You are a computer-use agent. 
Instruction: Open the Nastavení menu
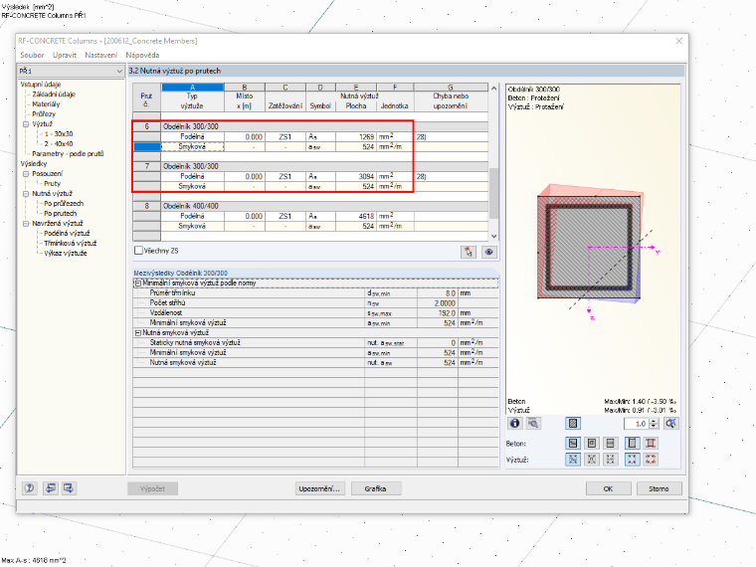tap(100, 55)
